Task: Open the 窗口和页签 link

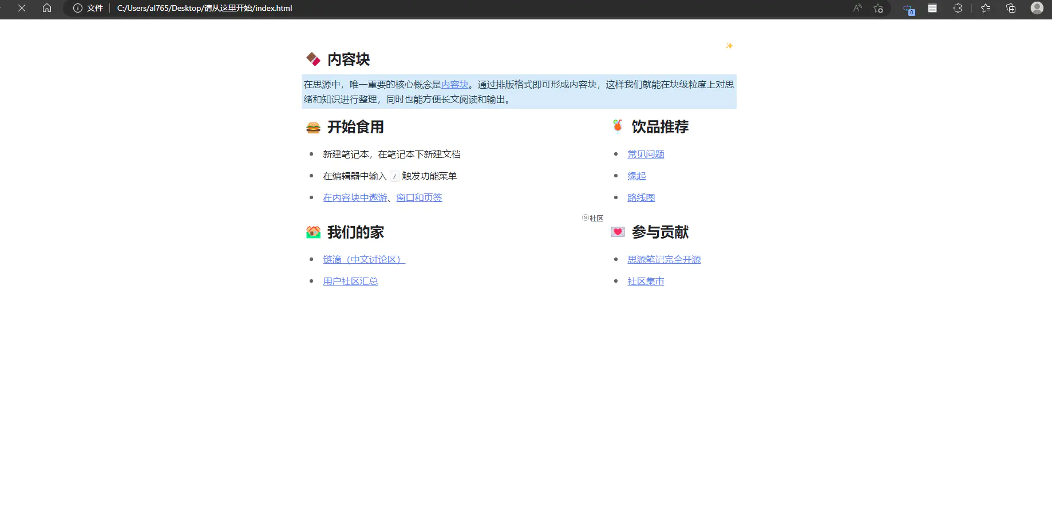Action: pyautogui.click(x=419, y=198)
